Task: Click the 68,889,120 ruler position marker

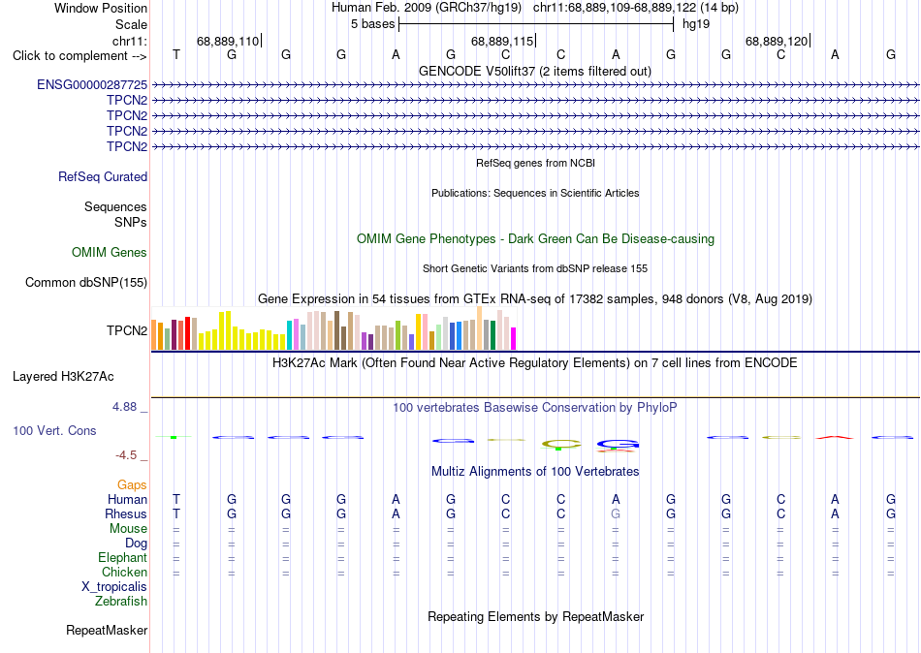Action: tap(777, 41)
